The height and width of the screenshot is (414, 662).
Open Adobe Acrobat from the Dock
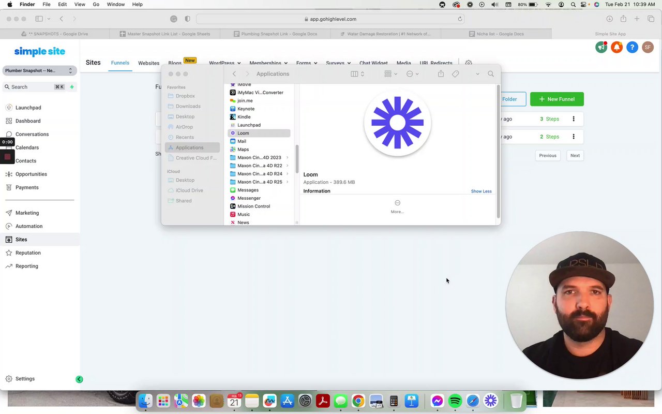tap(323, 401)
